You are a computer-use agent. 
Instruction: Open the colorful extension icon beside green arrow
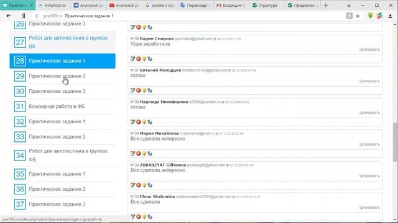pos(379,15)
